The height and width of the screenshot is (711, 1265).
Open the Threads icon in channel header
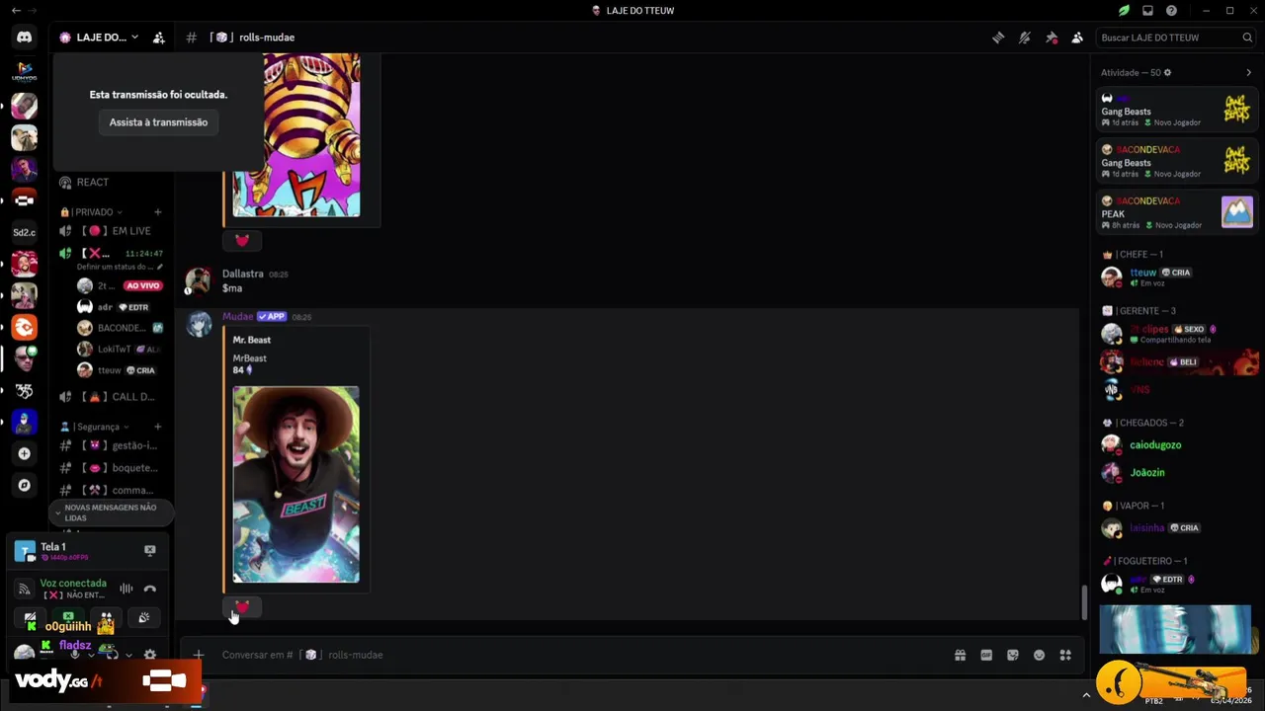[998, 38]
